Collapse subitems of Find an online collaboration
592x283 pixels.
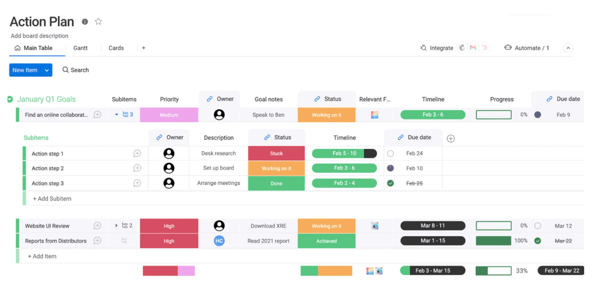pyautogui.click(x=117, y=115)
